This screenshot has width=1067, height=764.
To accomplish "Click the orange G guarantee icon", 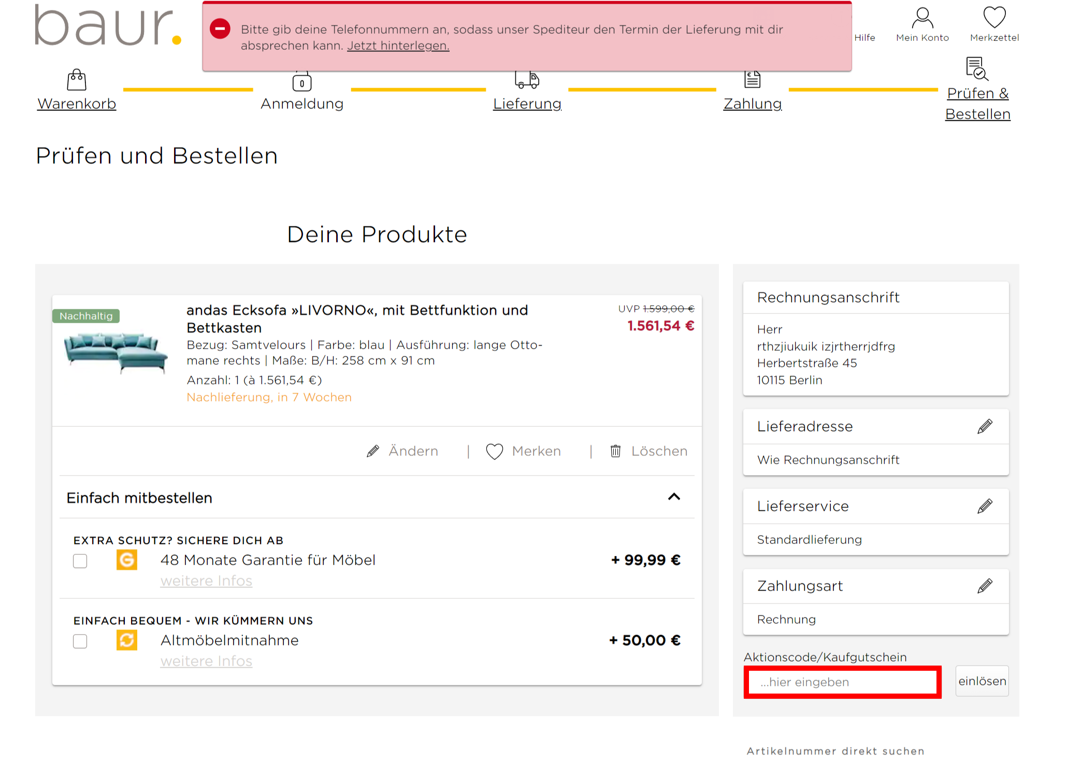I will click(127, 560).
